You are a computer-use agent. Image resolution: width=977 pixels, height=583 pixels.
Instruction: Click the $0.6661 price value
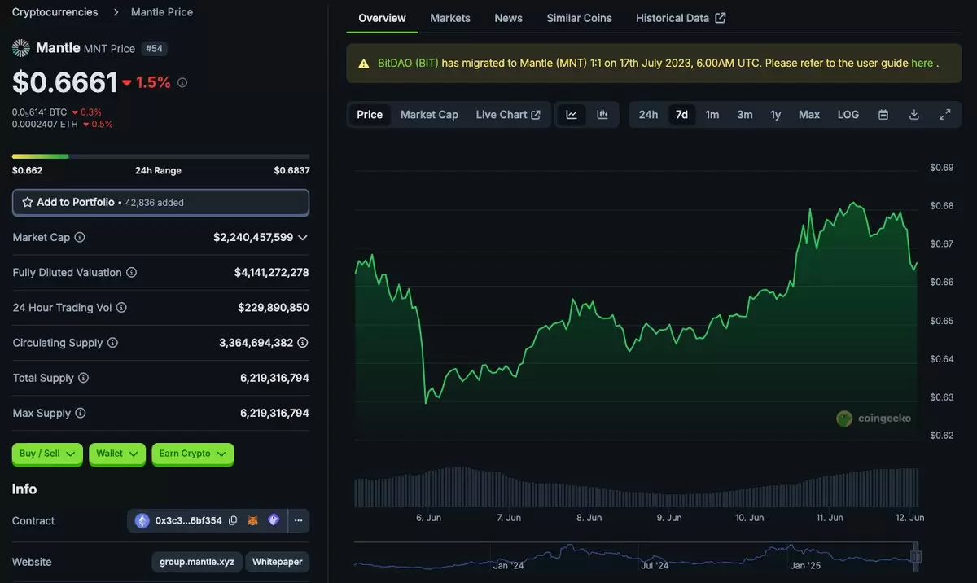[65, 82]
